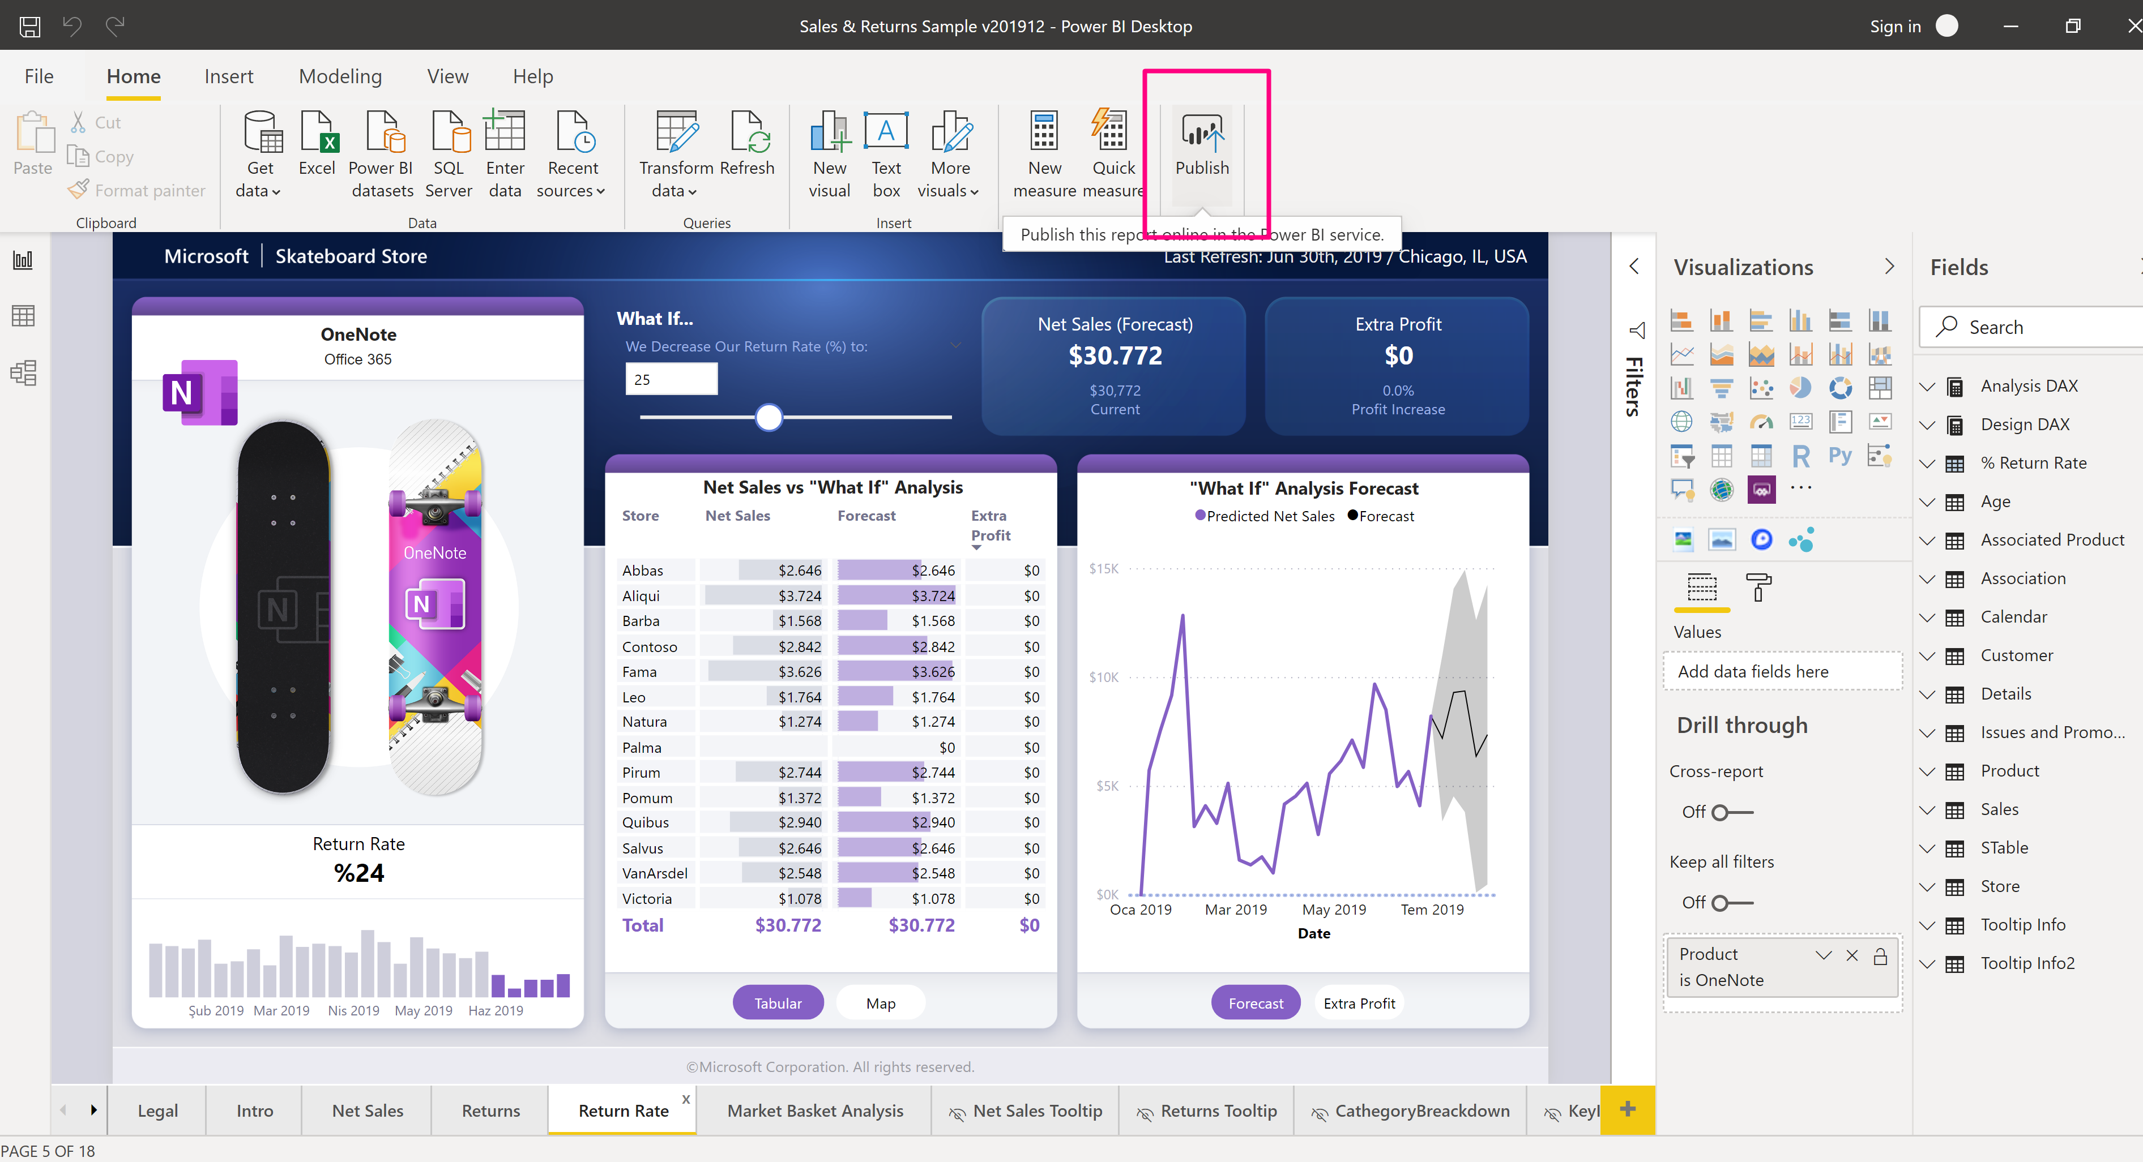
Task: Select the Python visual
Action: (x=1840, y=456)
